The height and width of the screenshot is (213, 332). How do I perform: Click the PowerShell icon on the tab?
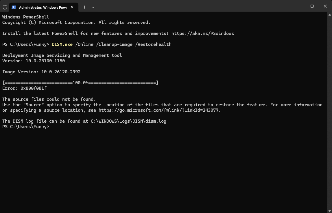pos(14,7)
